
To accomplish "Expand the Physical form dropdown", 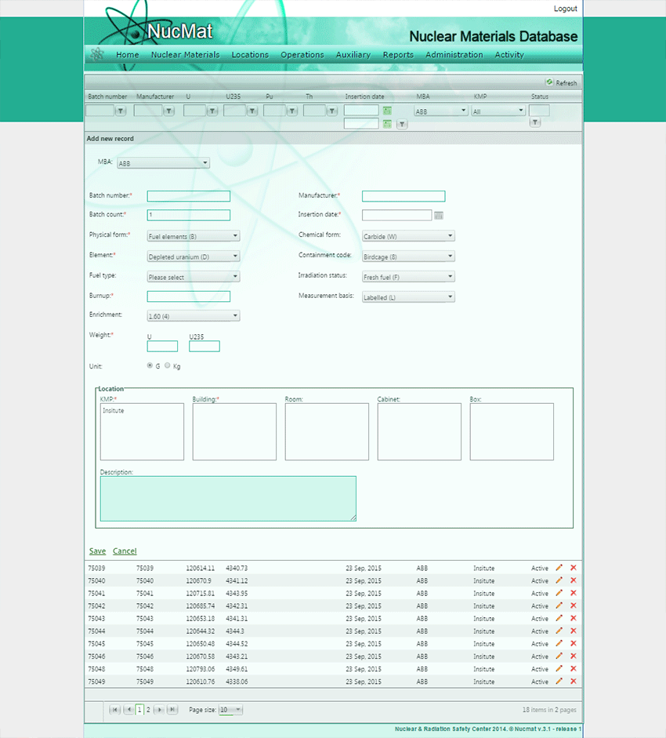I will tap(193, 235).
